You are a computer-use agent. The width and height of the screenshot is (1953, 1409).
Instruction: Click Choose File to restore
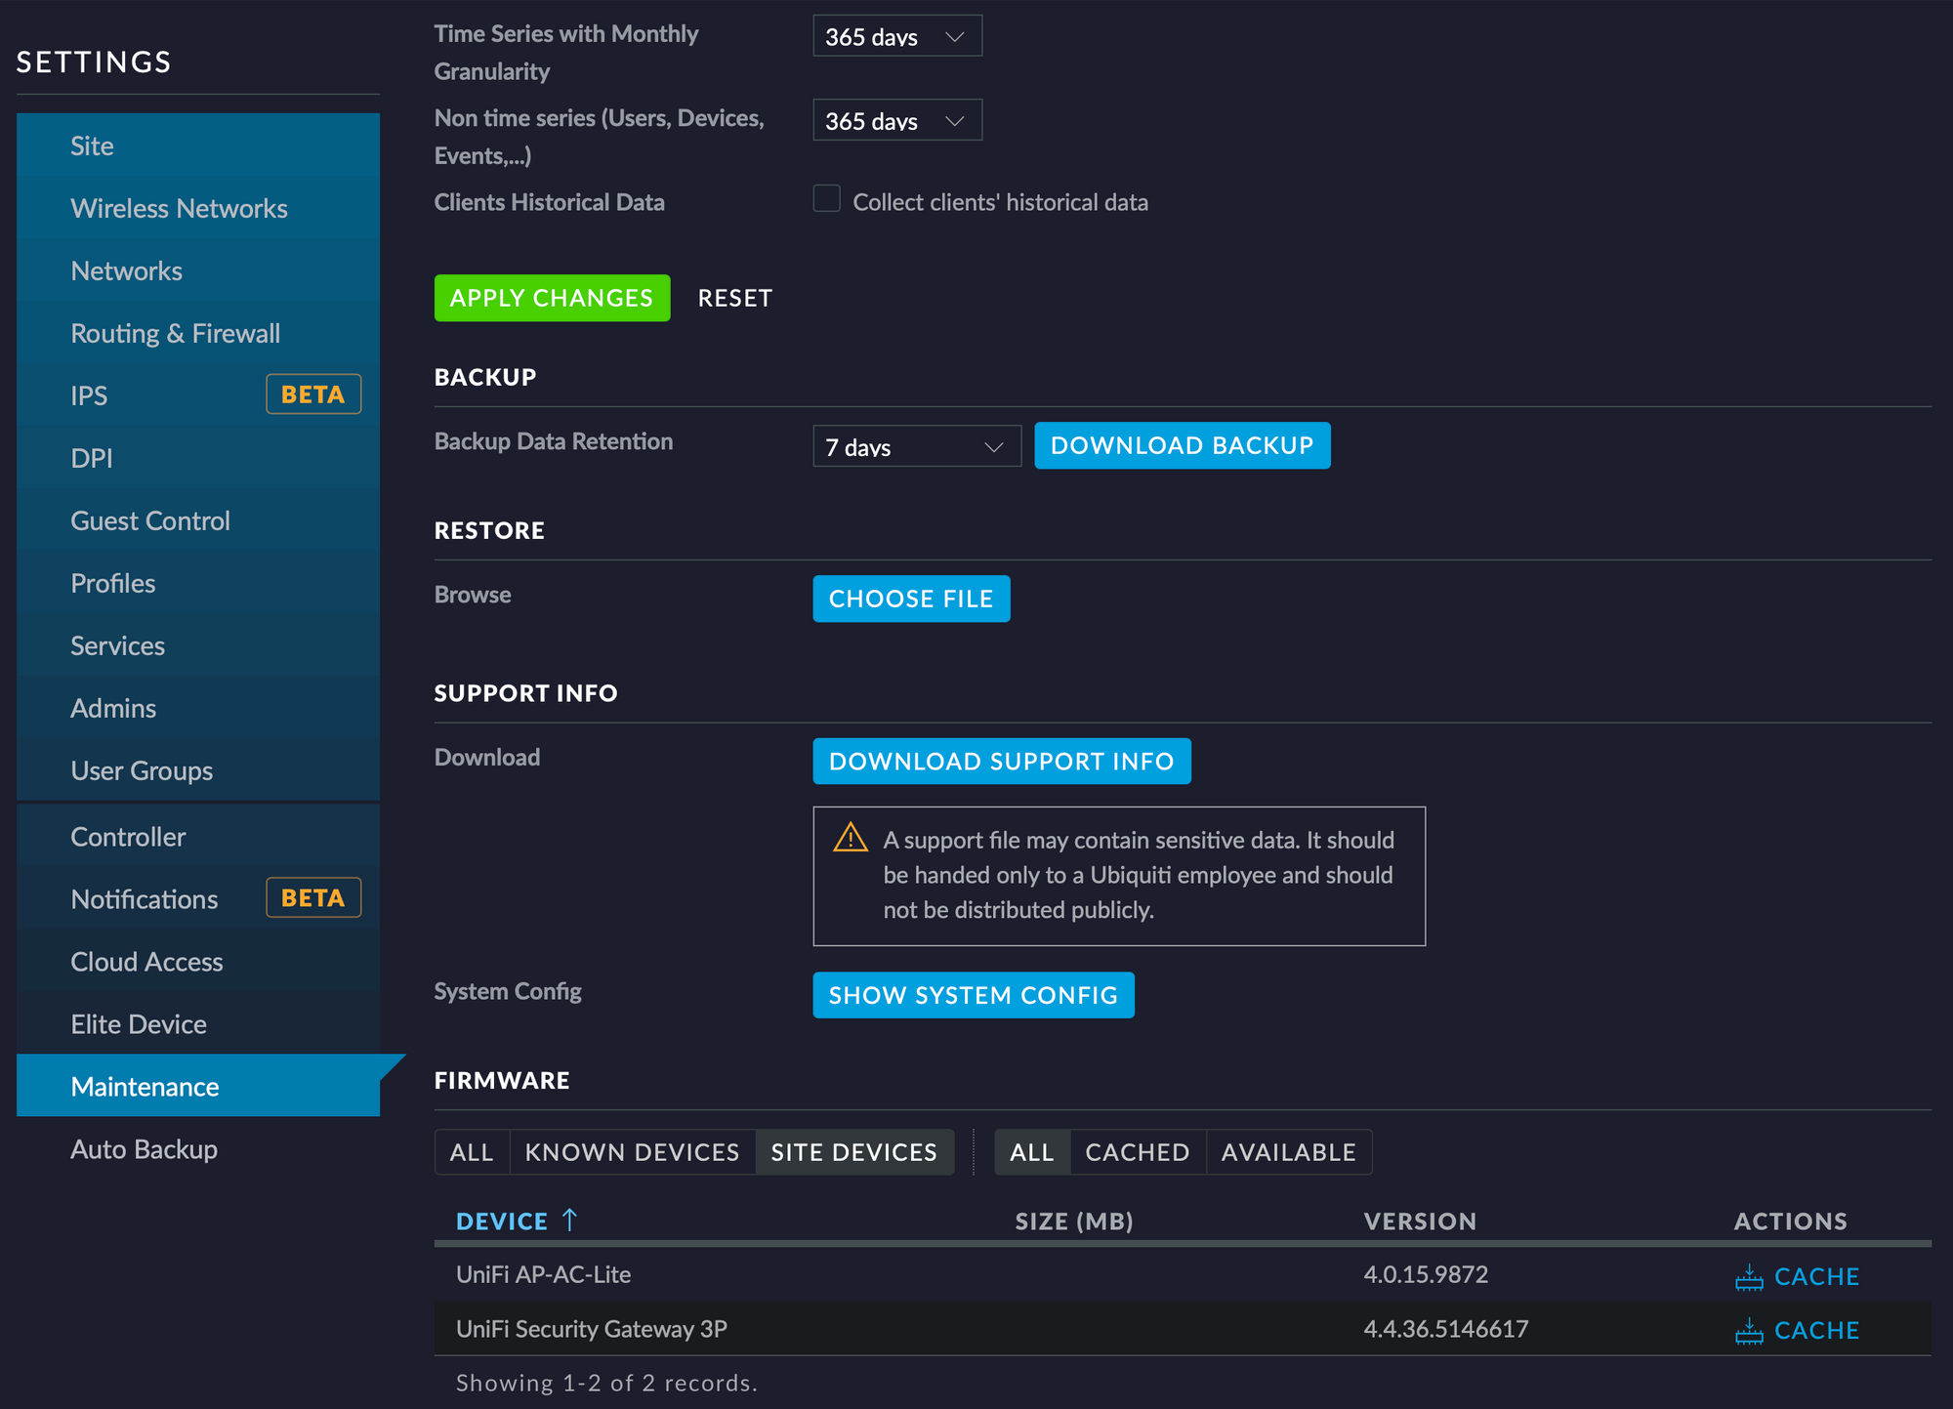(x=910, y=599)
